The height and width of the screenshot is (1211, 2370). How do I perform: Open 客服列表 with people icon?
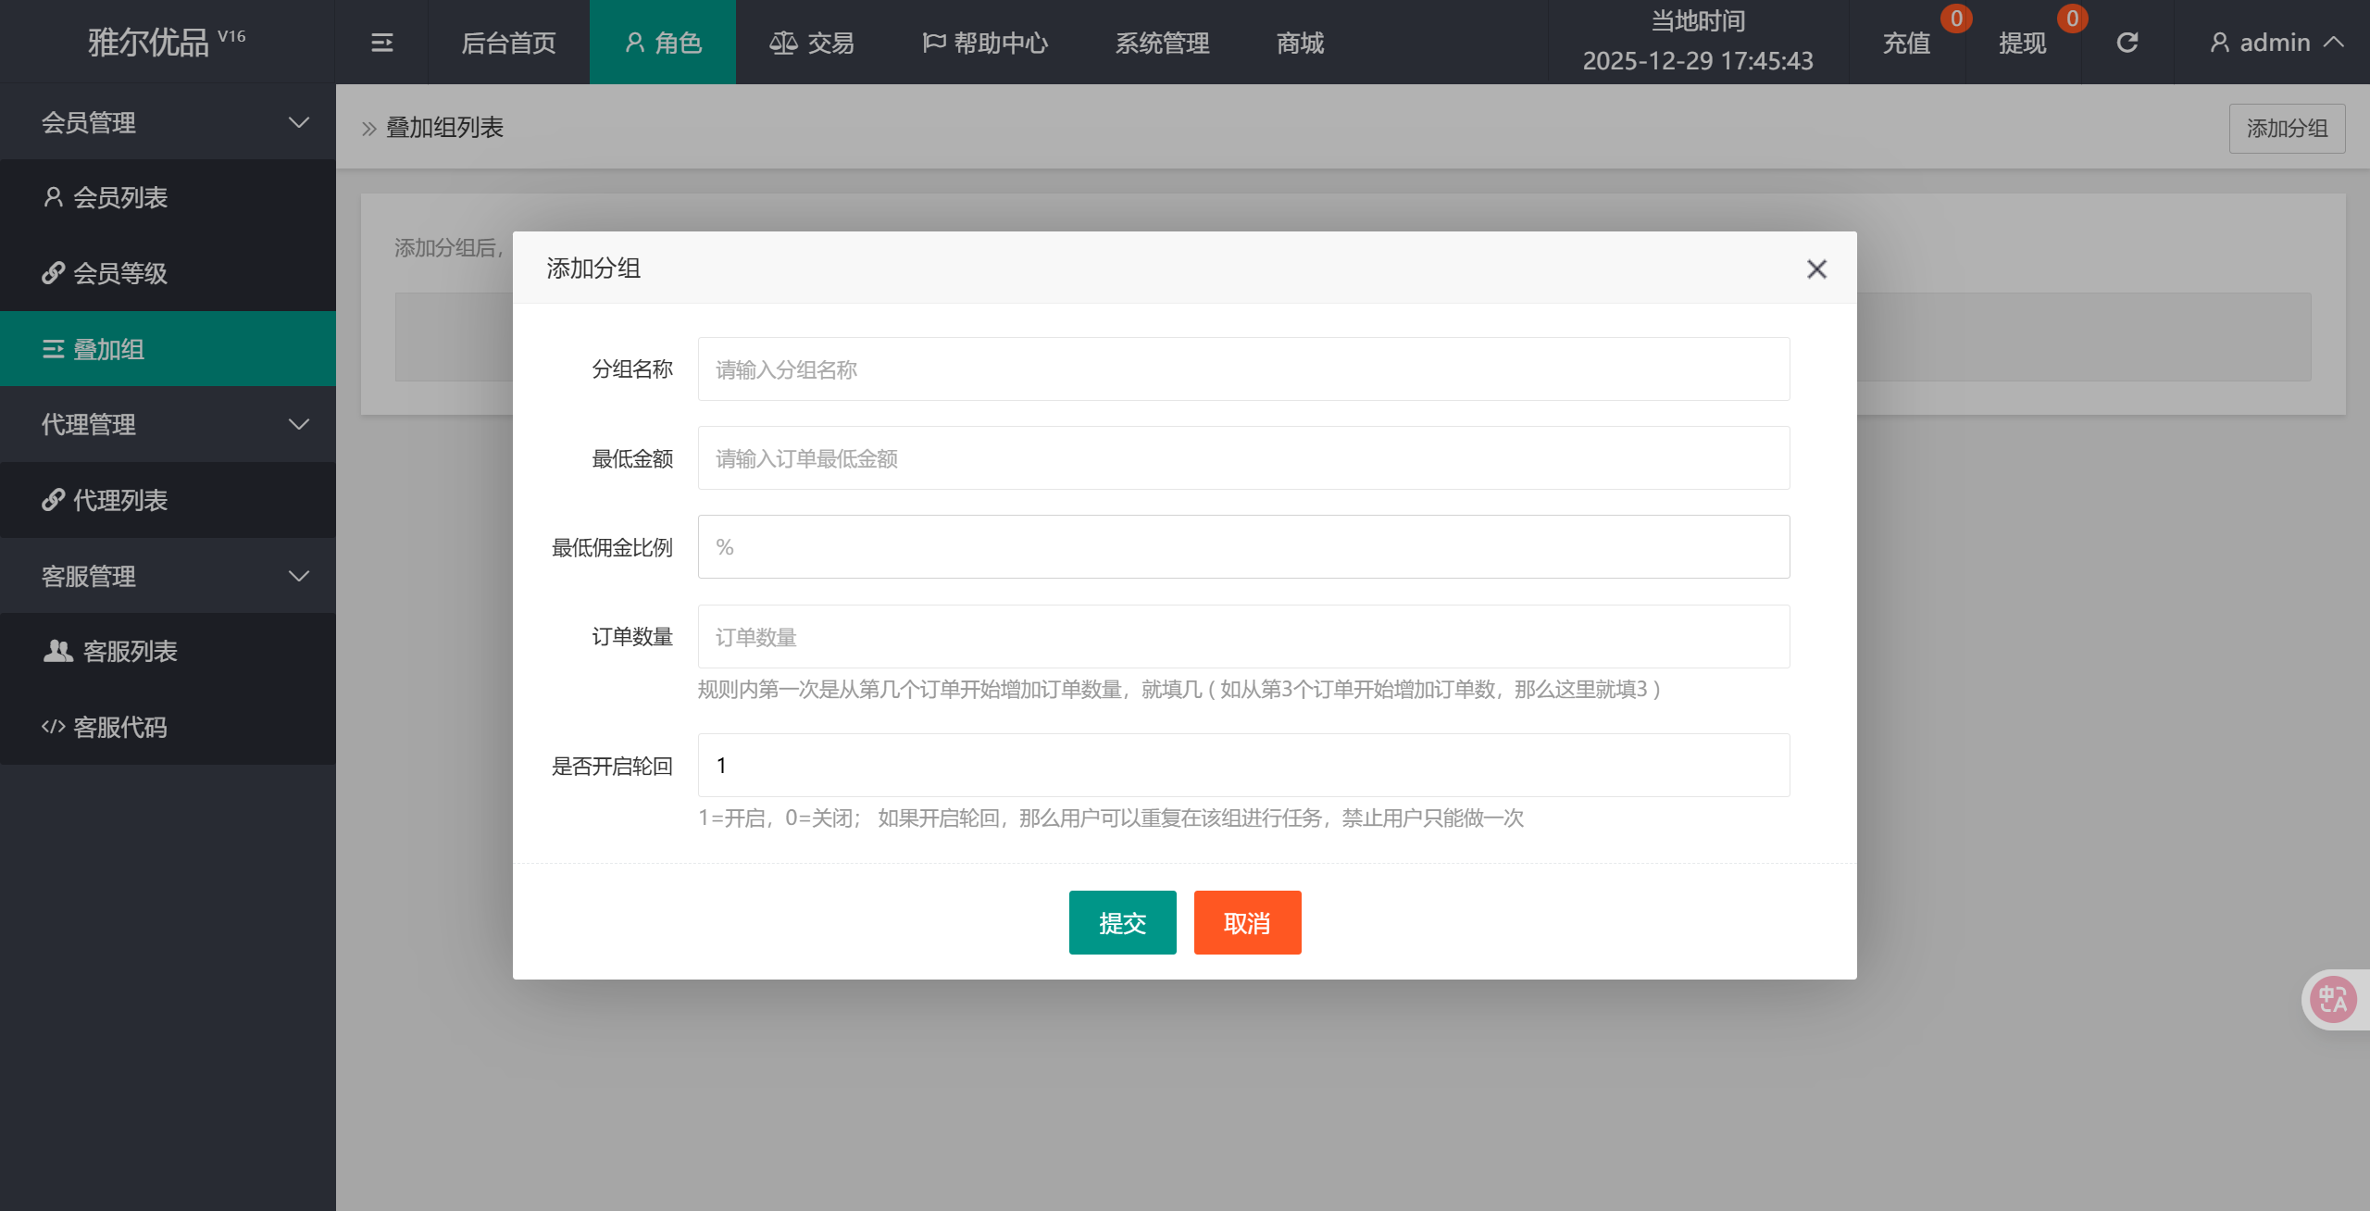130,652
